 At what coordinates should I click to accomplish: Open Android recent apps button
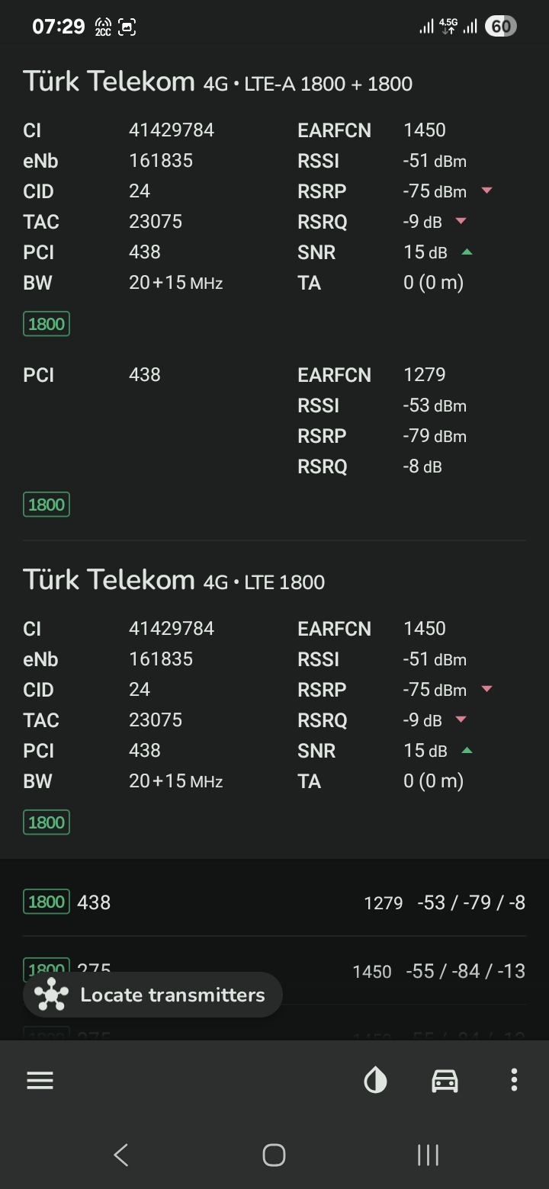(428, 1155)
